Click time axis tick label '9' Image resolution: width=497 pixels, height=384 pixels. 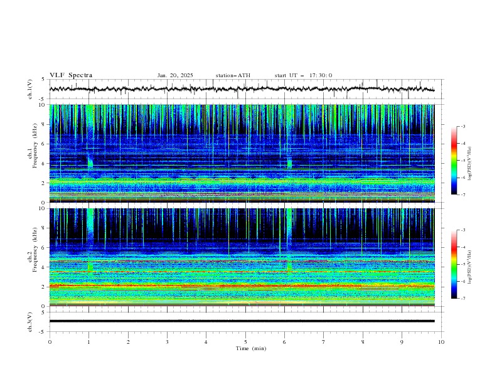(x=402, y=342)
